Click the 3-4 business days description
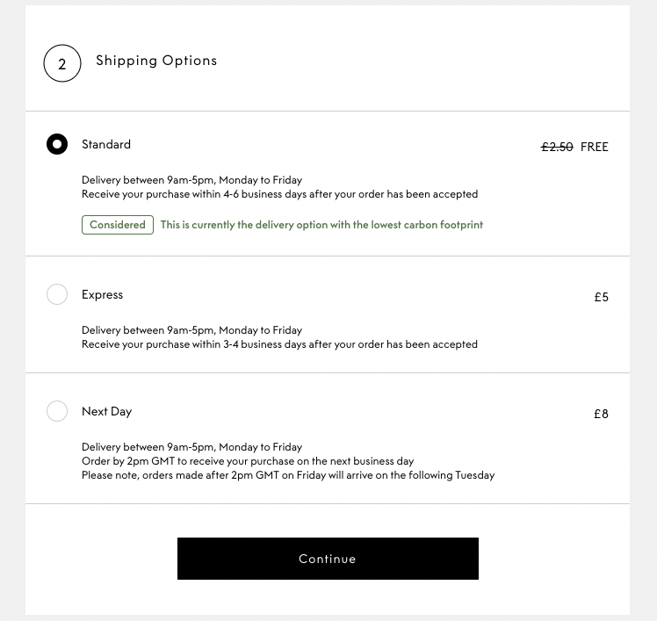Screen dimensions: 657x621 279,344
